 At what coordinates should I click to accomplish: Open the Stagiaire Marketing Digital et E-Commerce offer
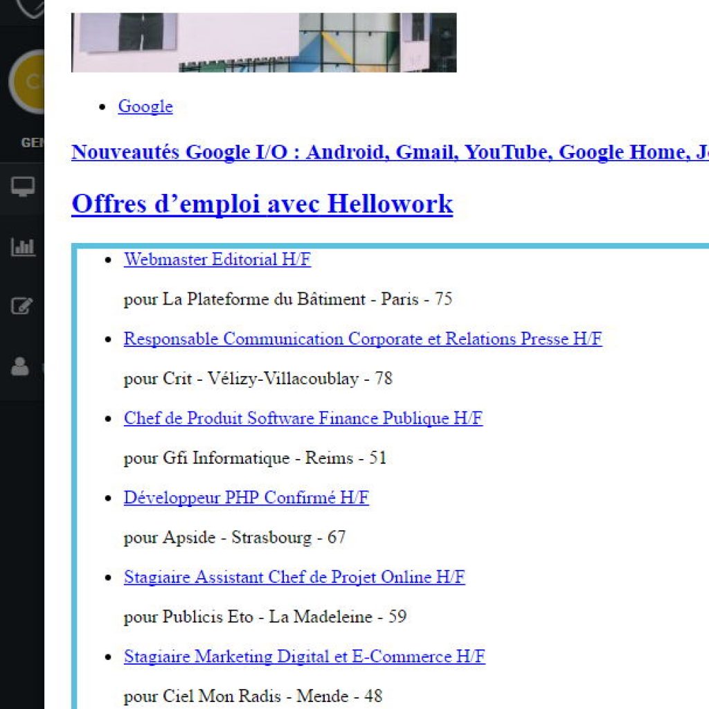[x=305, y=656]
